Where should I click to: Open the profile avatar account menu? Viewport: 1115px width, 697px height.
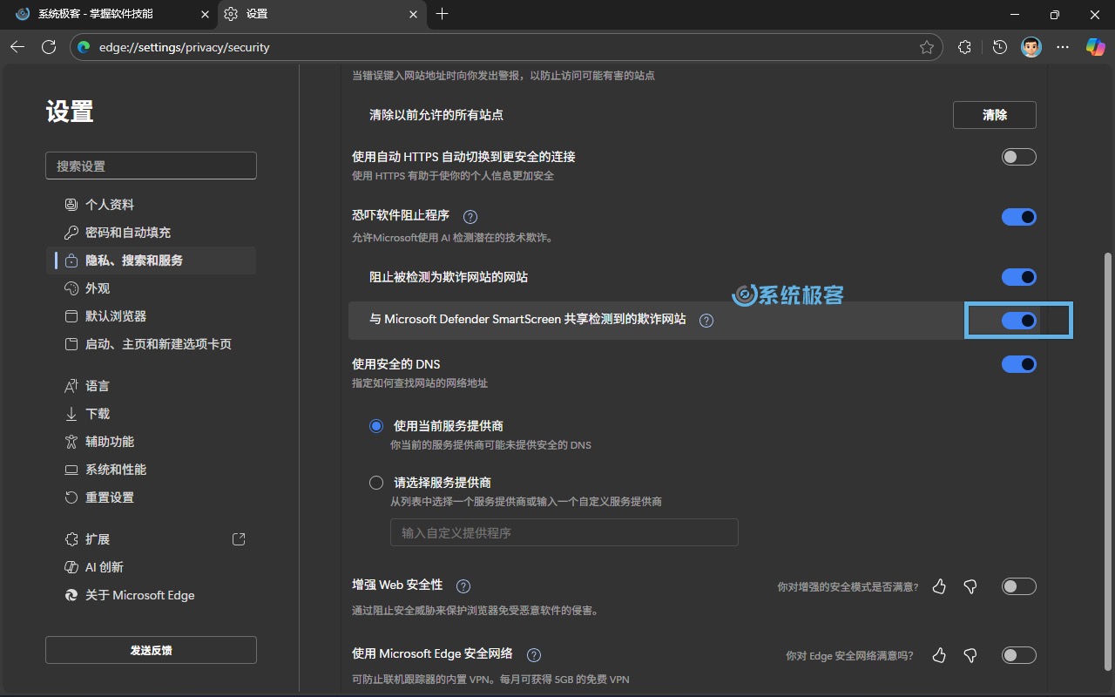(x=1031, y=47)
